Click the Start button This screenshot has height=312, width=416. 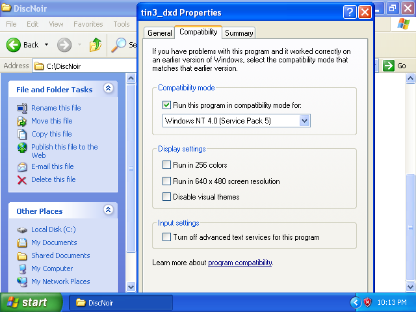31,302
